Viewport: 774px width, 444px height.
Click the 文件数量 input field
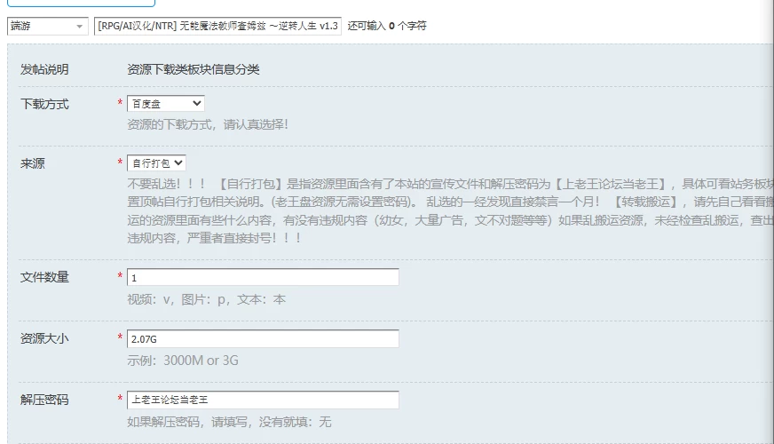tap(263, 278)
